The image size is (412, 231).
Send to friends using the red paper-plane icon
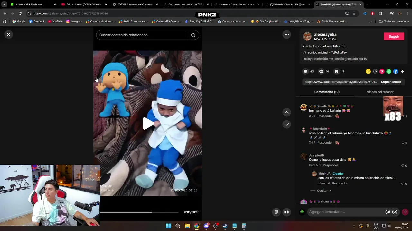pyautogui.click(x=382, y=72)
